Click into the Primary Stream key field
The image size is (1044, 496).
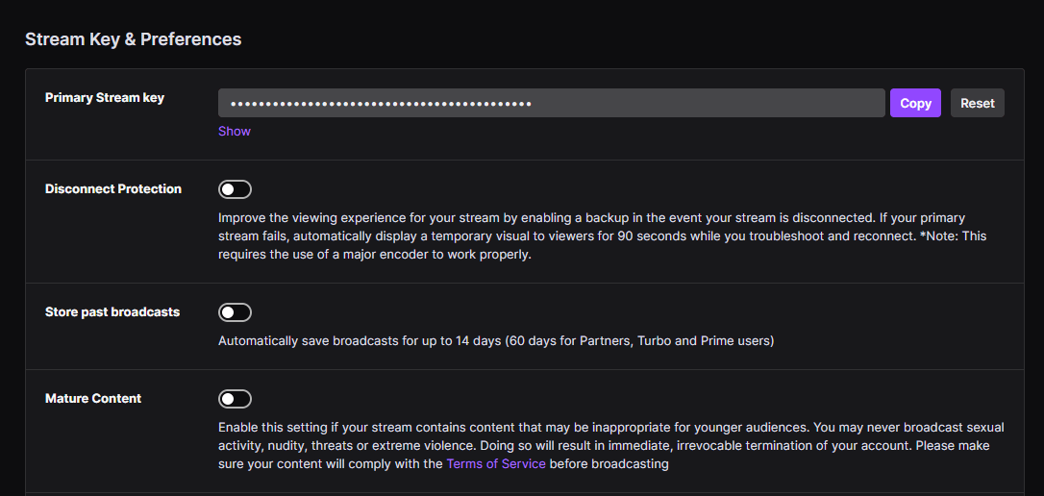click(551, 103)
